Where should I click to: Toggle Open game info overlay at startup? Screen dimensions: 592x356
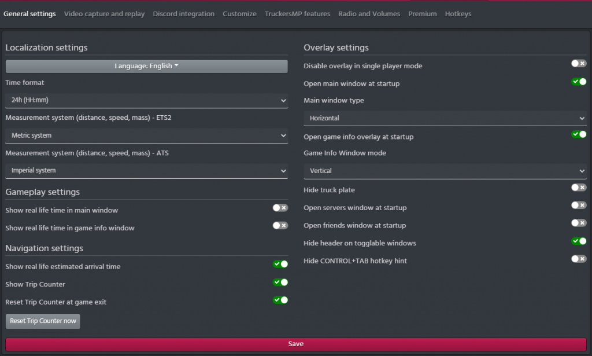[x=578, y=134]
